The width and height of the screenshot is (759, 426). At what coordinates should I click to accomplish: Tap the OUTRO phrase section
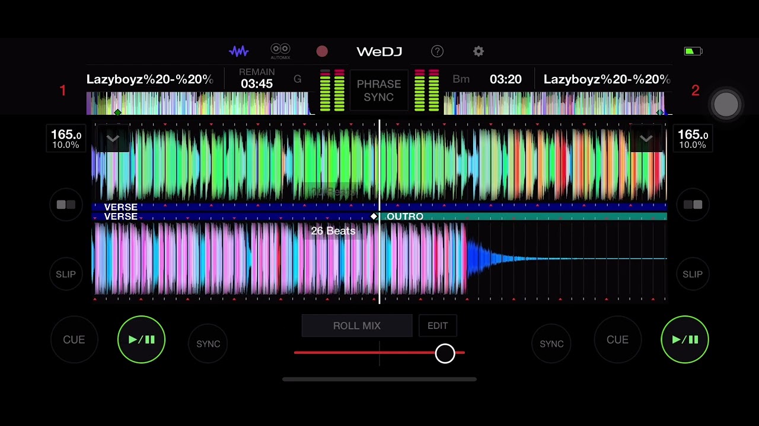(x=523, y=217)
